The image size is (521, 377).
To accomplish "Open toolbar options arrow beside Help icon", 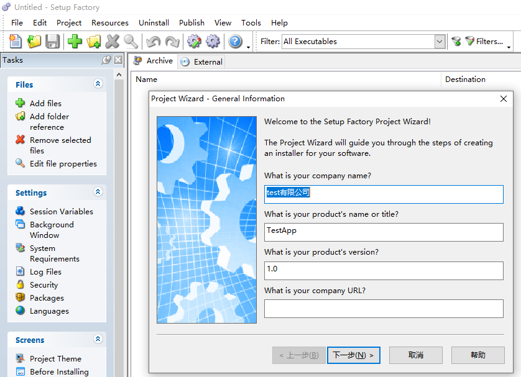I will (x=248, y=47).
